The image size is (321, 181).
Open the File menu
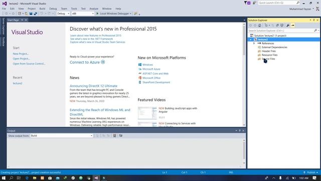[x=4, y=9]
